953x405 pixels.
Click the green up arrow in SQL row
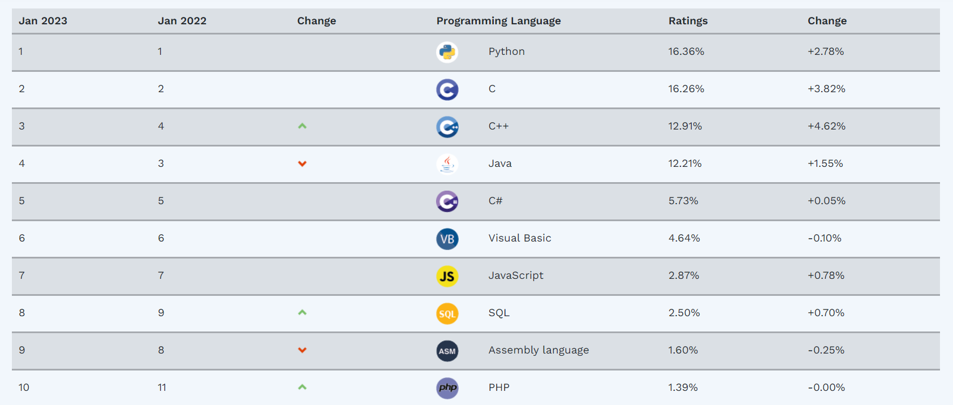(x=302, y=312)
